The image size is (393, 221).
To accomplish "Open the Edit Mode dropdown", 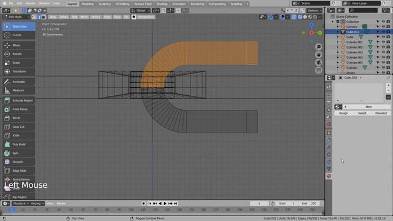I will coord(16,17).
